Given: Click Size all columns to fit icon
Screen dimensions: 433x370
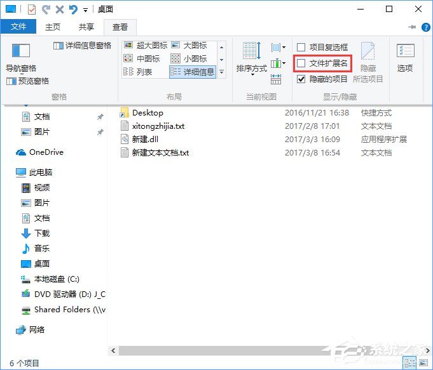Looking at the screenshot, I should (276, 79).
